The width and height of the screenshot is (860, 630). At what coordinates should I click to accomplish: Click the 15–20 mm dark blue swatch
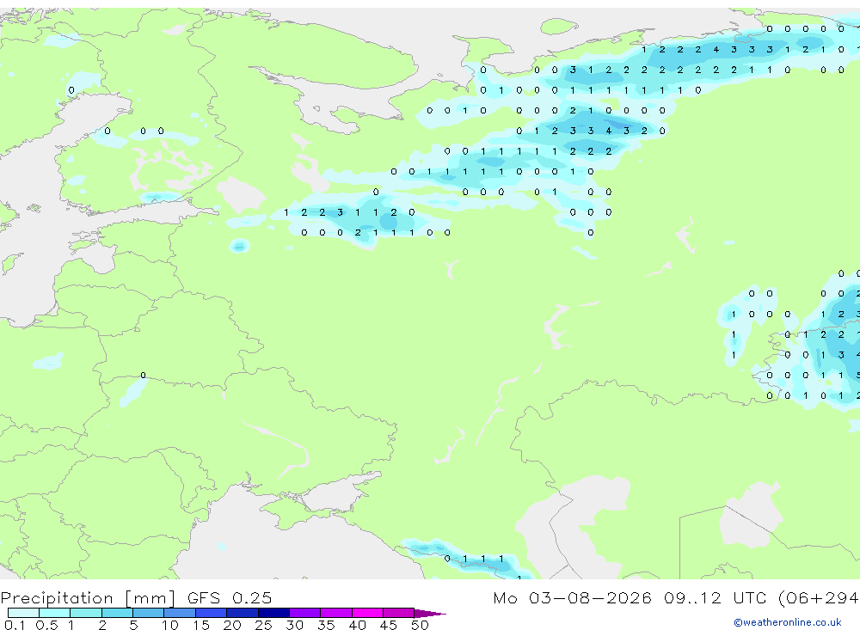[212, 613]
